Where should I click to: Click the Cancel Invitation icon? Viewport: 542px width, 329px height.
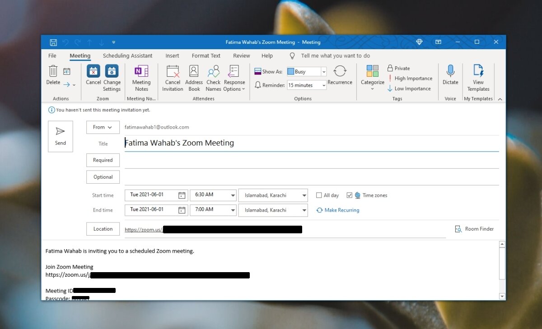[x=173, y=77]
